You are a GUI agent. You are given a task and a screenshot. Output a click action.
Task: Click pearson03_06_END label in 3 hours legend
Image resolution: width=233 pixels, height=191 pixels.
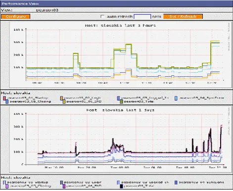84,101
